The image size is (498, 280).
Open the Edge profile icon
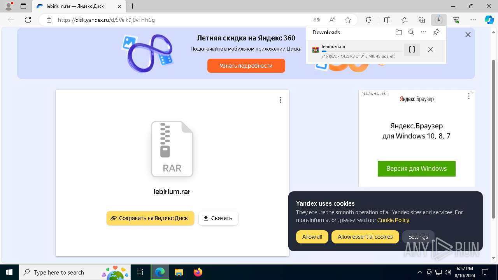click(9, 6)
